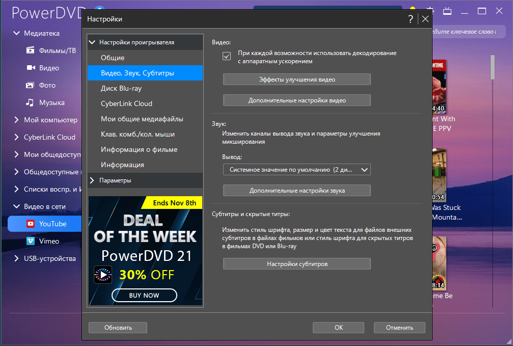Screen dimensions: 513x346
Task: Select Фильмы/ТВ in Медиатека
Action: click(x=57, y=50)
